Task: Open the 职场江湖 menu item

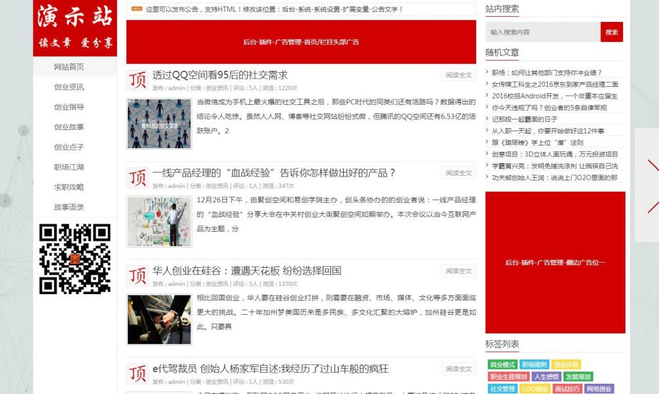Action: click(69, 167)
